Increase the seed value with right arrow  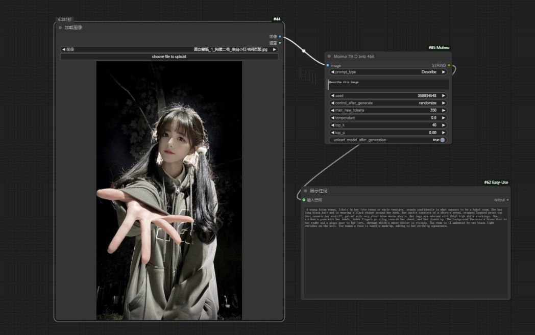[444, 95]
